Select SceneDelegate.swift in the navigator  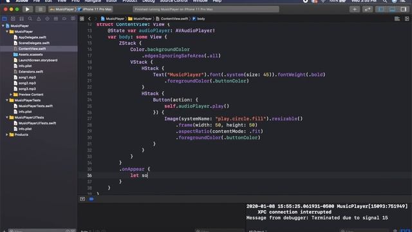click(34, 43)
